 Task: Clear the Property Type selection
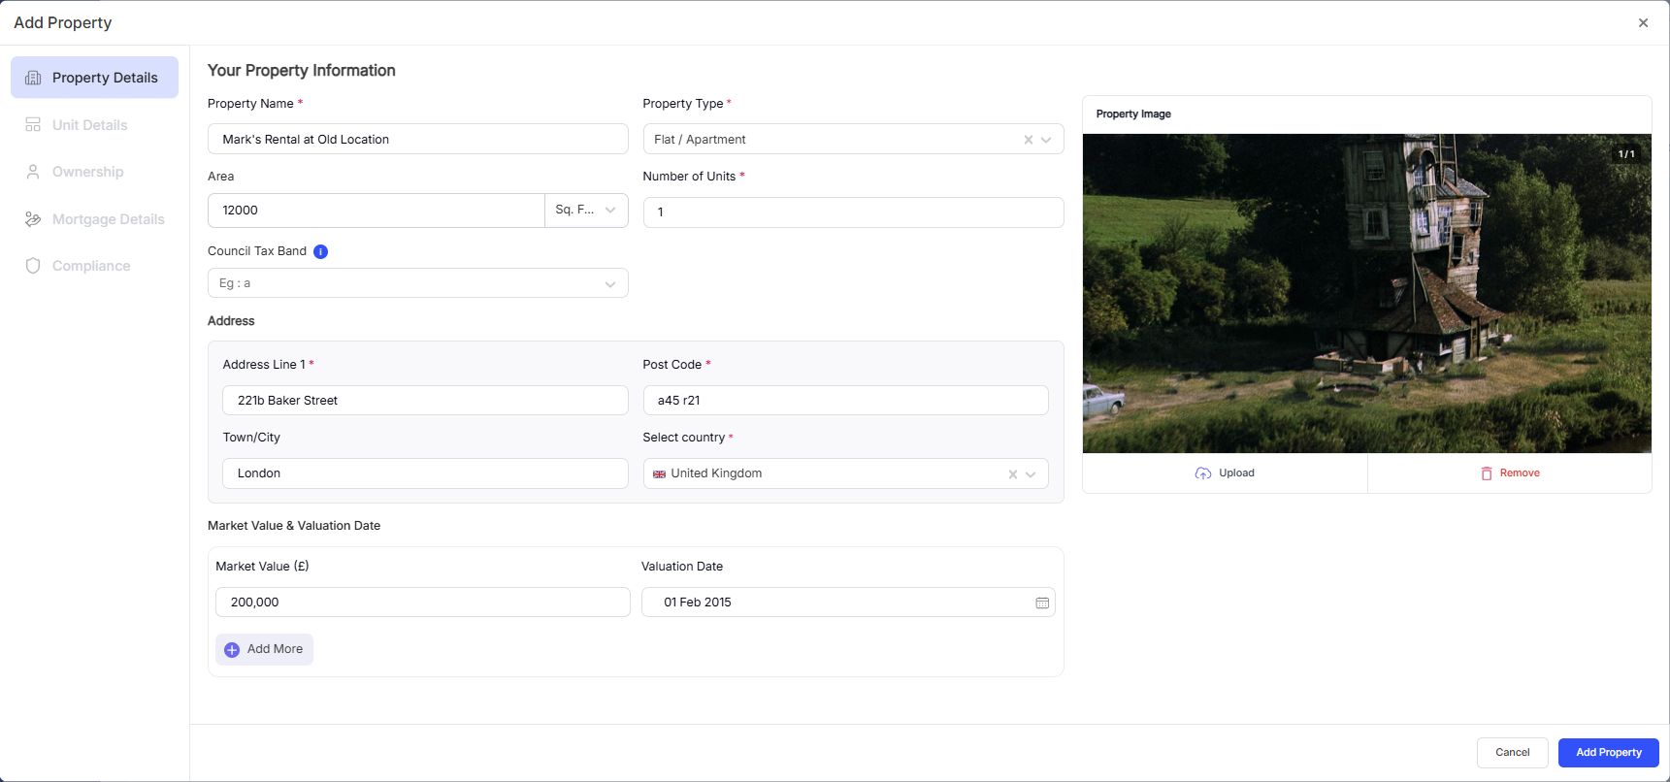1028,140
